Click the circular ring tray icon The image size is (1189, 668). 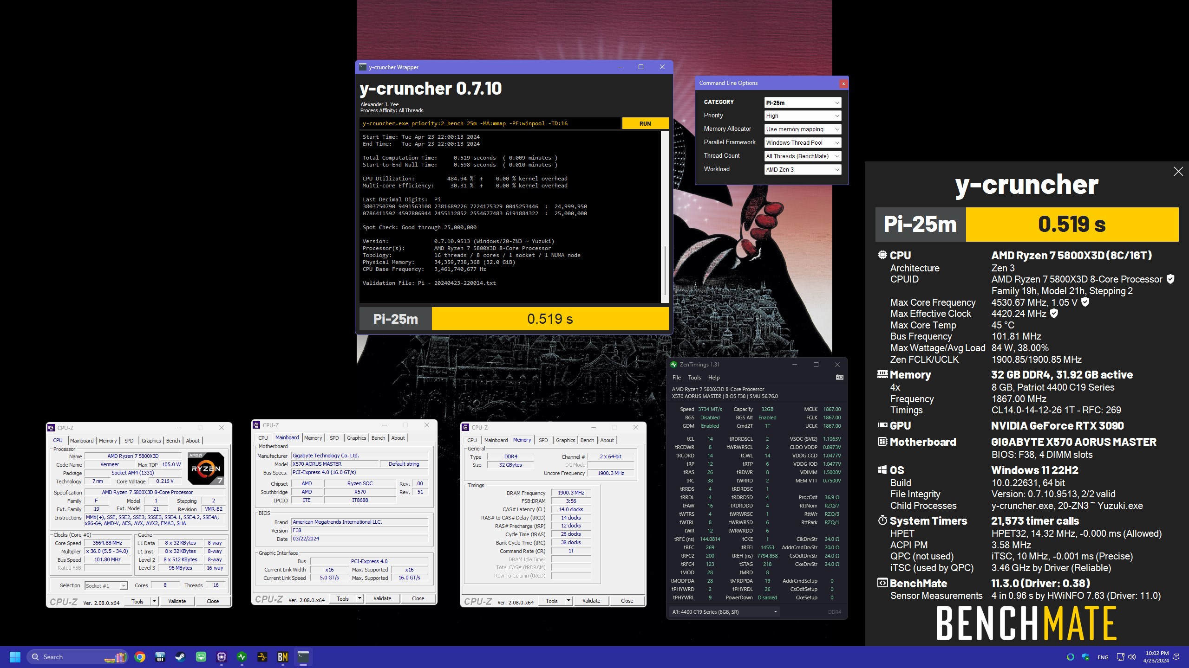[x=1070, y=657]
